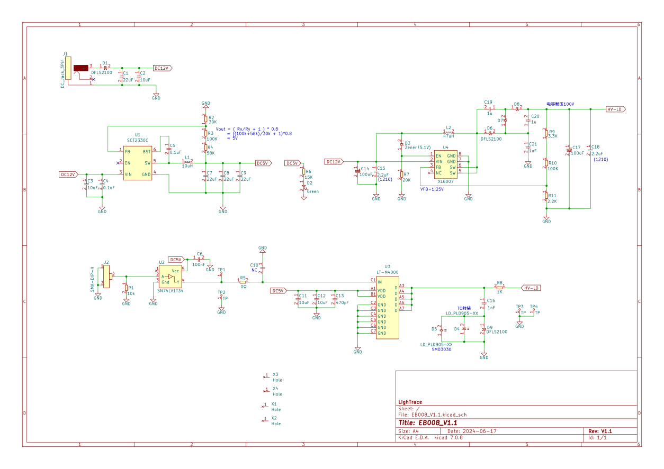Image resolution: width=664 pixels, height=469 pixels.
Task: Click the X3 mounting Hole symbol
Action: (x=266, y=376)
